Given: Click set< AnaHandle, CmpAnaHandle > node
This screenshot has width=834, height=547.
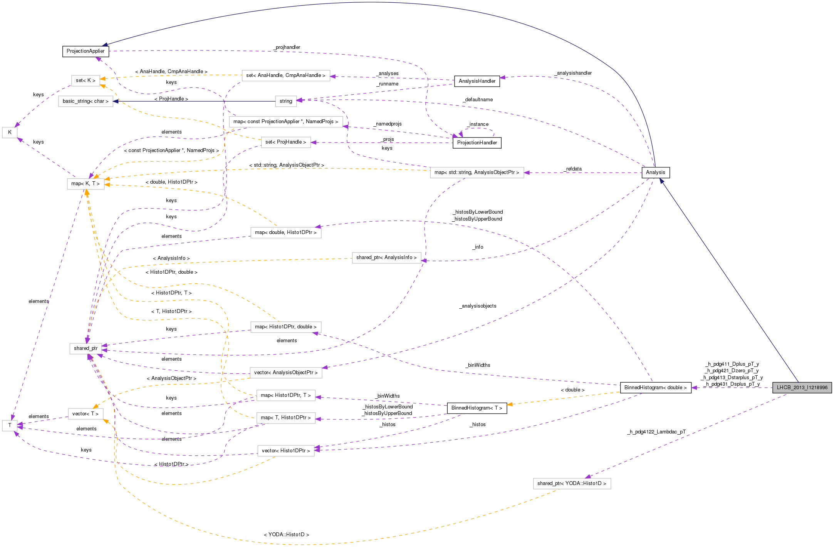Looking at the screenshot, I should tap(286, 75).
